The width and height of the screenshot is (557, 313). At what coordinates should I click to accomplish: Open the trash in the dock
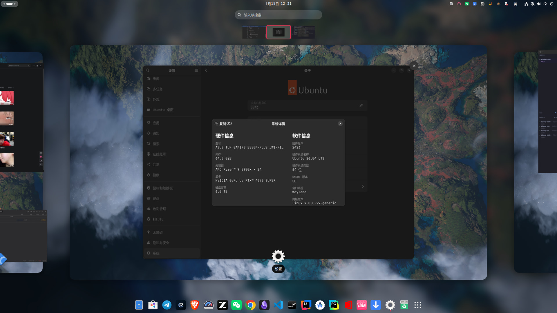[404, 305]
